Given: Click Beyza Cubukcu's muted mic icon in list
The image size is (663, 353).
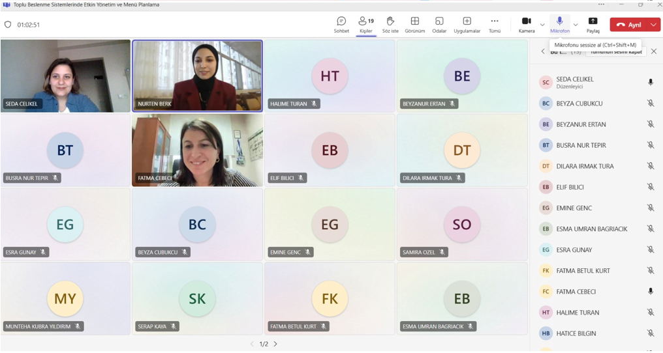Looking at the screenshot, I should tap(651, 103).
